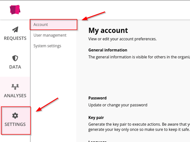Open Requests via the paper plane icon
Image resolution: width=190 pixels, height=142 pixels.
pyautogui.click(x=15, y=29)
